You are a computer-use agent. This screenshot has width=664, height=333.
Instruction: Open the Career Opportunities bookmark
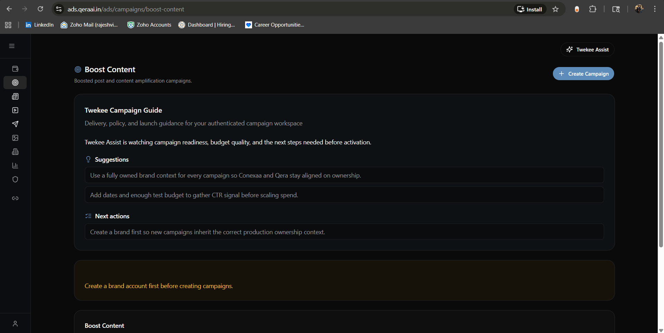click(275, 25)
